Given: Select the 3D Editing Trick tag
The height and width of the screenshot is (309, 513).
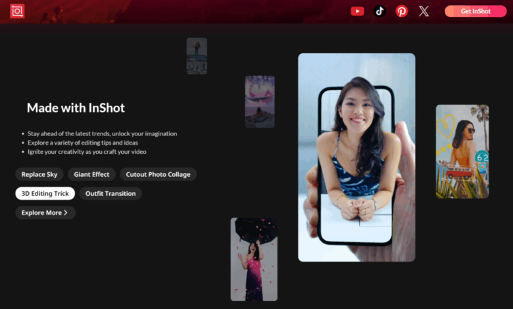Looking at the screenshot, I should click(45, 193).
